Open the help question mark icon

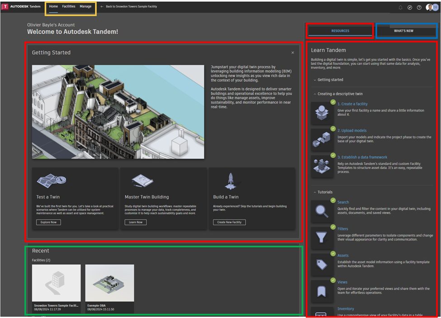[419, 7]
